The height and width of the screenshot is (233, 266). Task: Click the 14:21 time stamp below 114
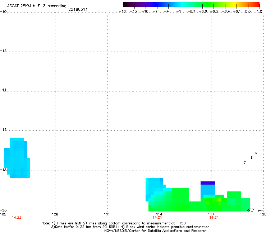[157, 218]
